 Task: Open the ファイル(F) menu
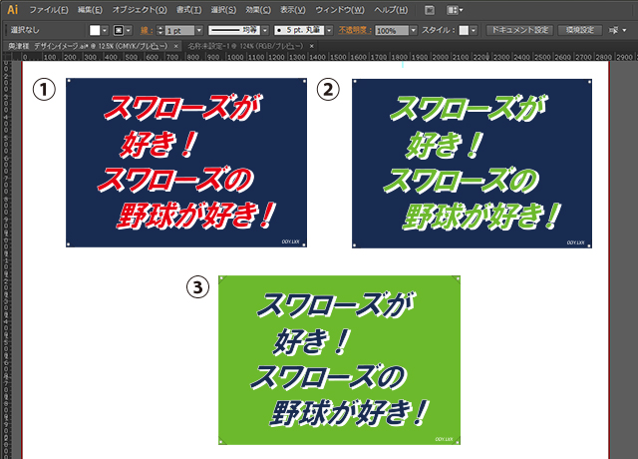pyautogui.click(x=49, y=10)
